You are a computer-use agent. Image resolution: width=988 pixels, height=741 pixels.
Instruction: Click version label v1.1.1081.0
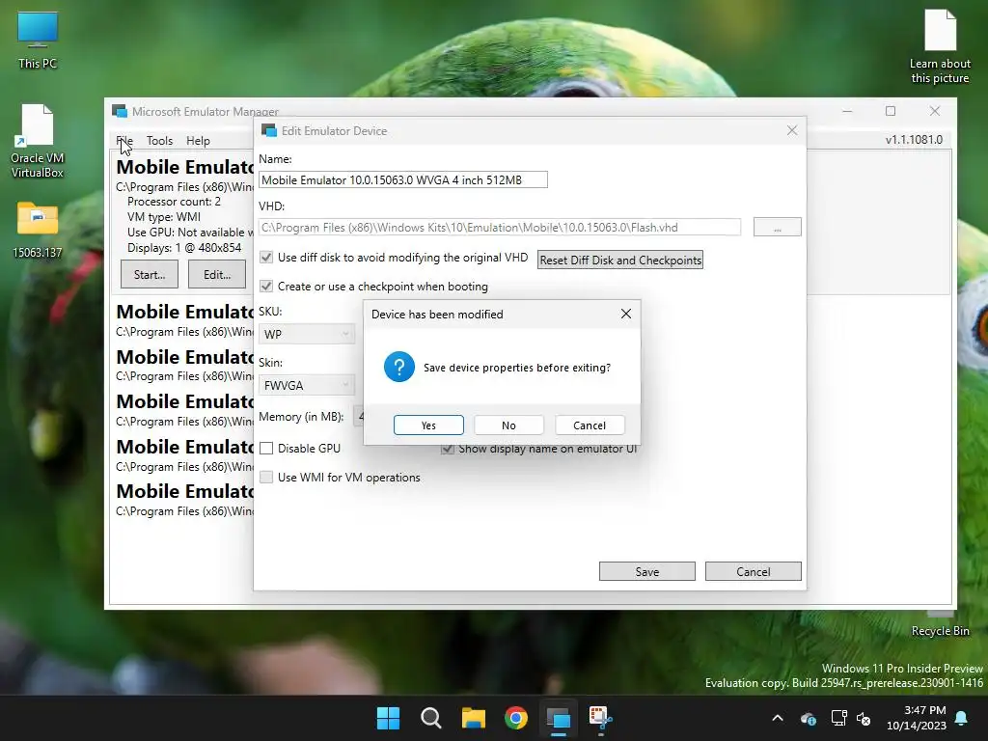(914, 140)
